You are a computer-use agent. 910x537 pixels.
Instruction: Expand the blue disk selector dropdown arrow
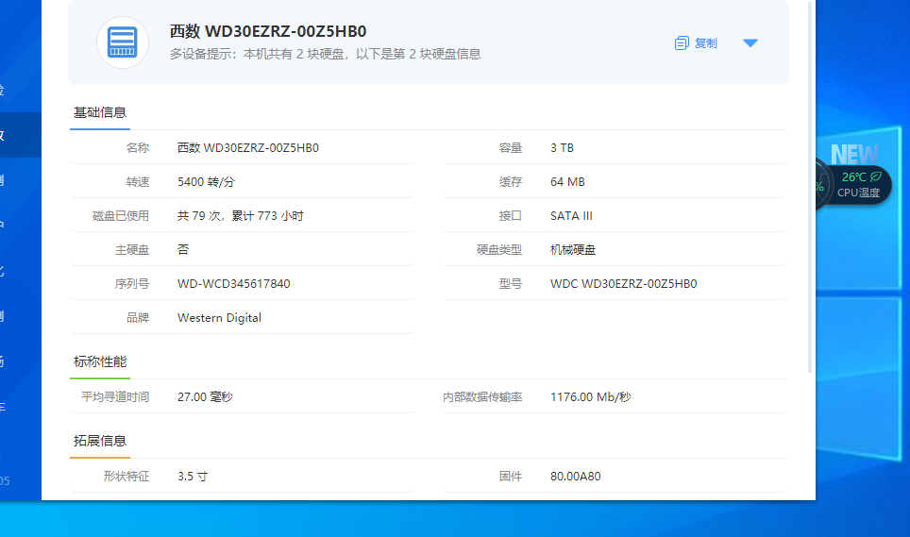pos(750,42)
